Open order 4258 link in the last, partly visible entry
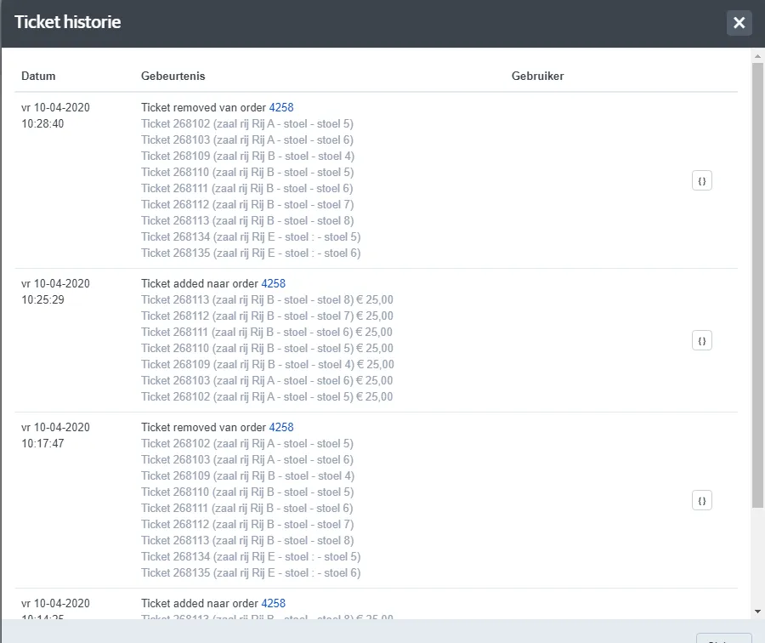 pos(273,604)
